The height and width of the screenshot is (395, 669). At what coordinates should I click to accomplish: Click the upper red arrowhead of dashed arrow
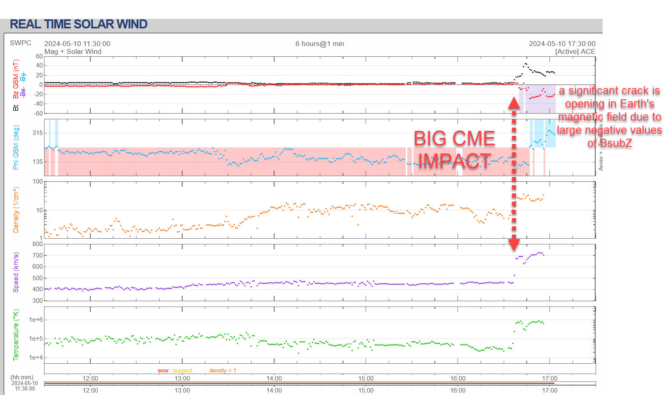coord(514,102)
